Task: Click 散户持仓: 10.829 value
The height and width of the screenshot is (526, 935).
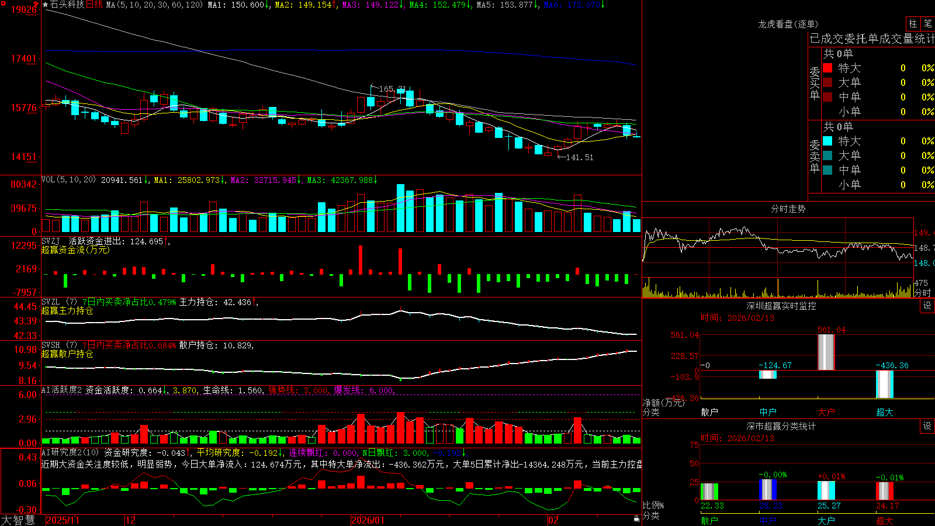Action: click(216, 345)
